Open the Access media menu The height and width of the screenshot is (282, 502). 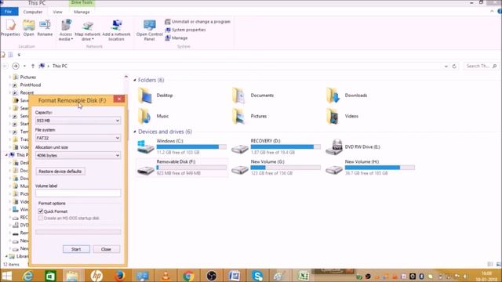(x=66, y=30)
